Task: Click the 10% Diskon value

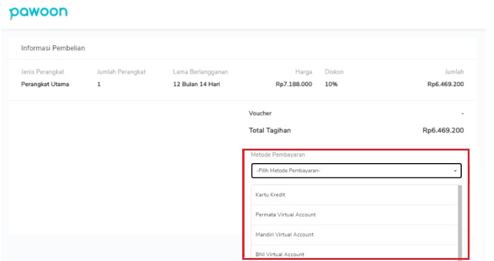Action: point(331,84)
